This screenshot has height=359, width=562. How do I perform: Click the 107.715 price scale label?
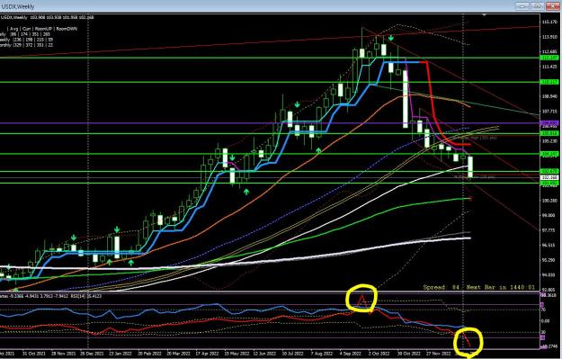coord(549,112)
